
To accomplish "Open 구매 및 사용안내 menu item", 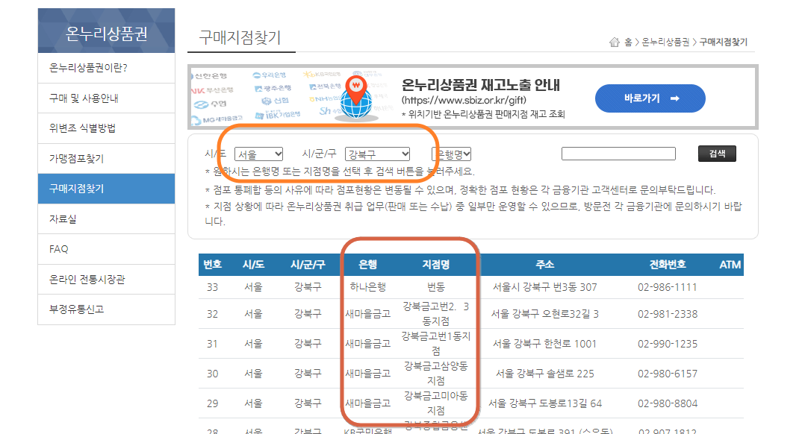I will click(106, 98).
